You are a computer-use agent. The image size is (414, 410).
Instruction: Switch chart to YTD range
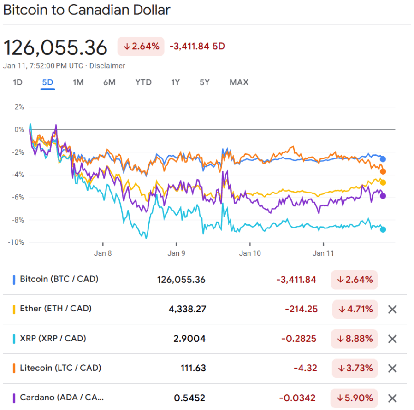coord(143,82)
